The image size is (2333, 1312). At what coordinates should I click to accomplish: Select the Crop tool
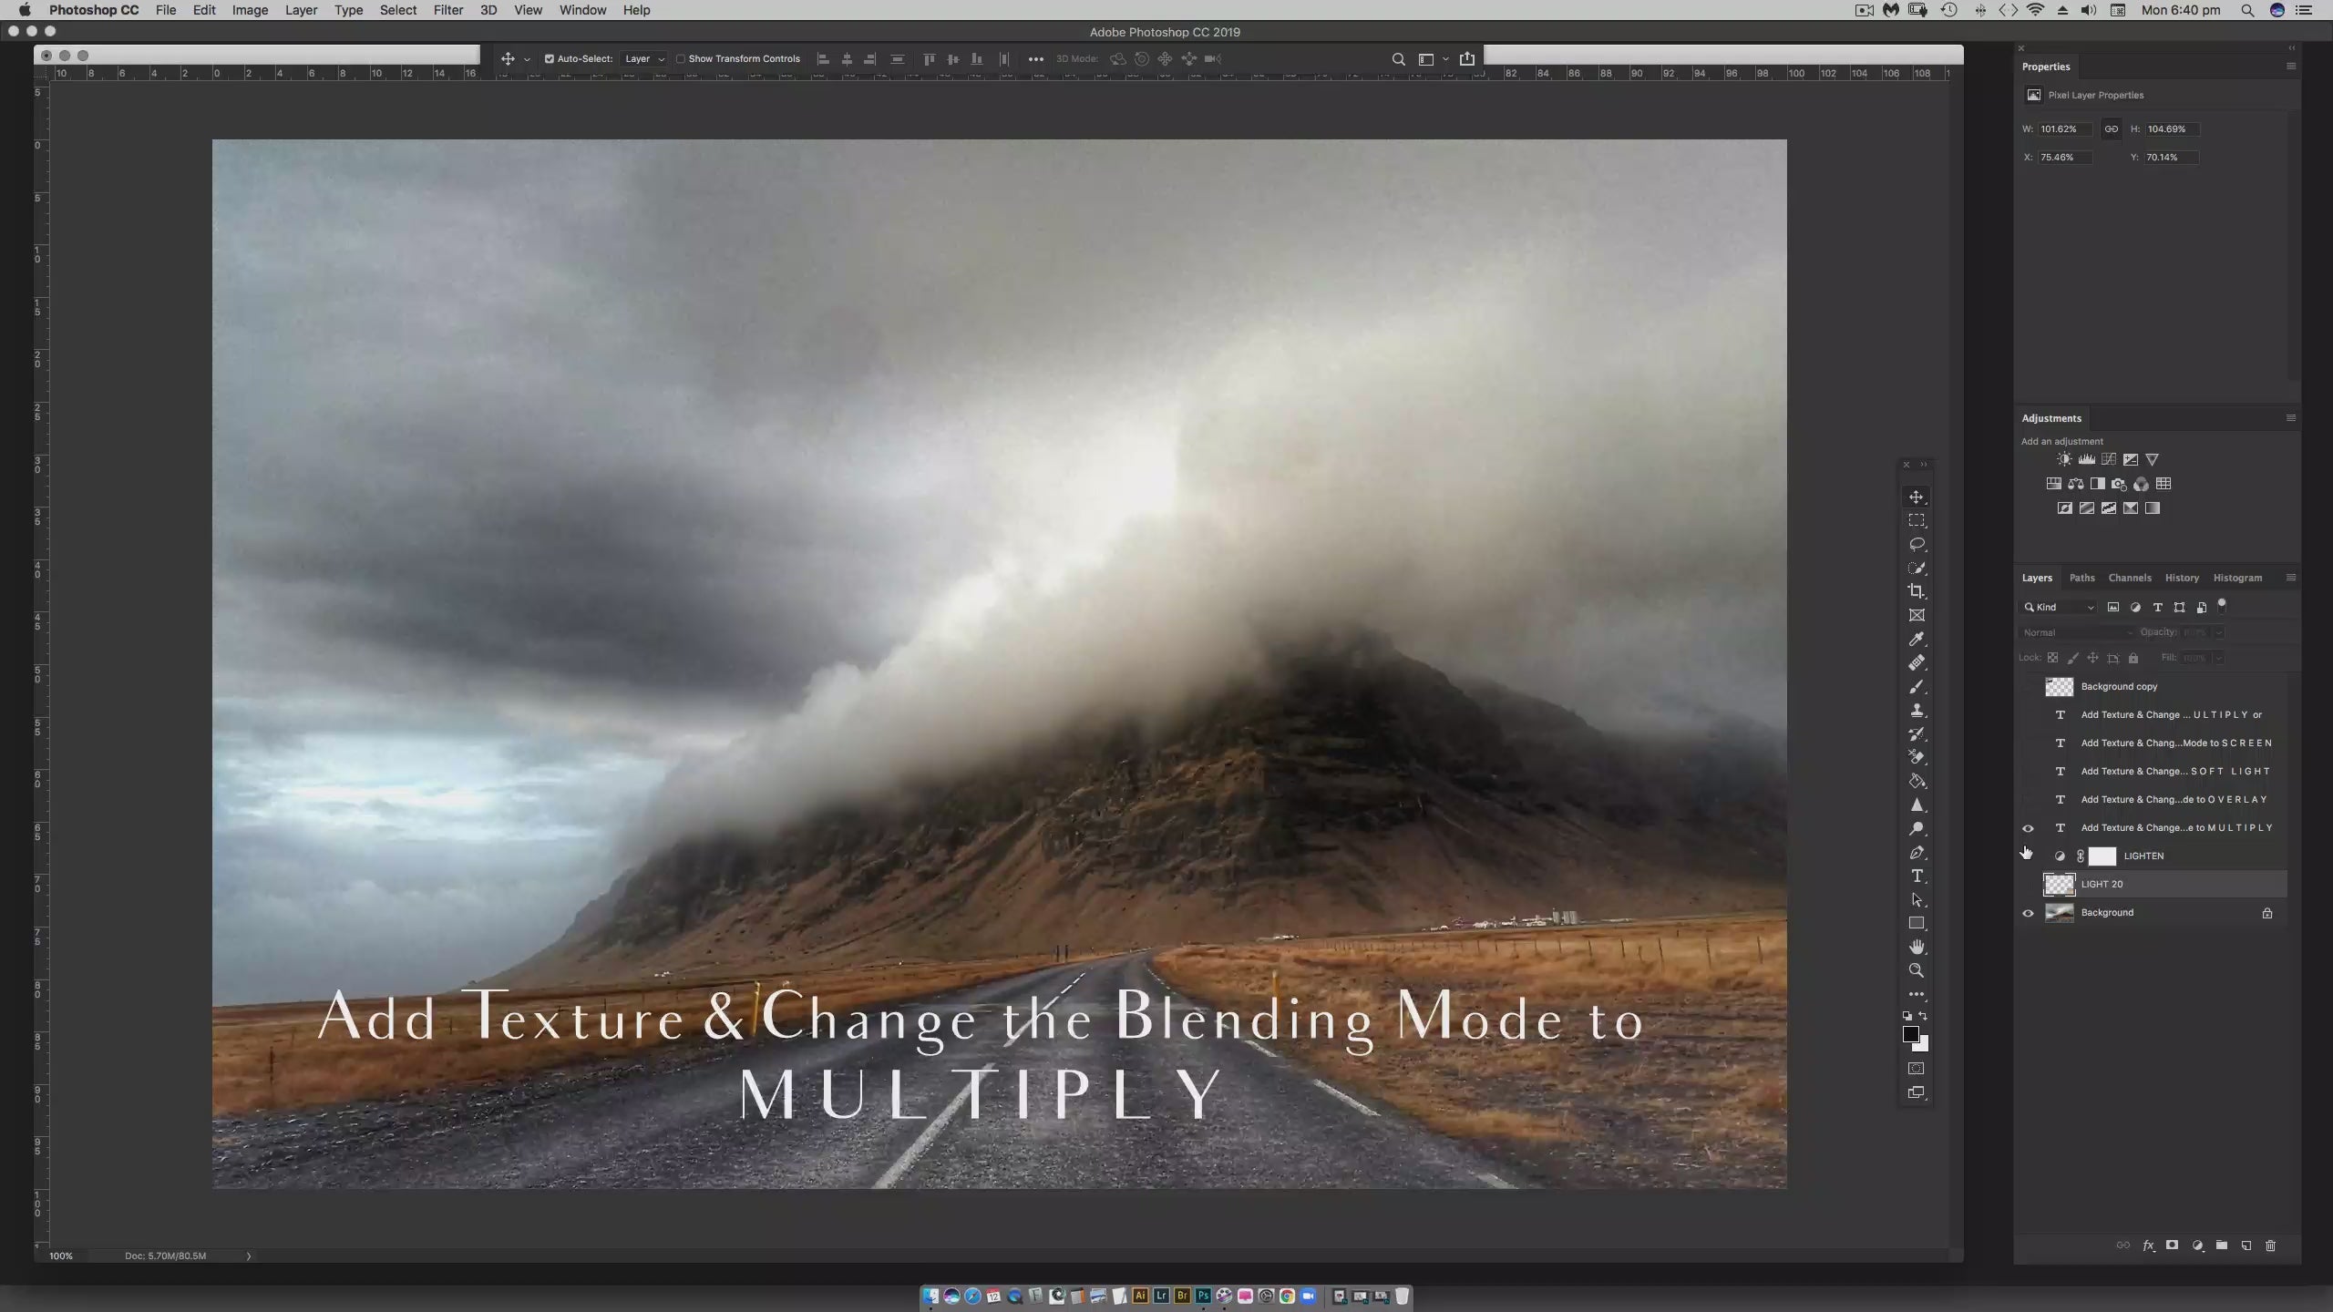click(1917, 591)
